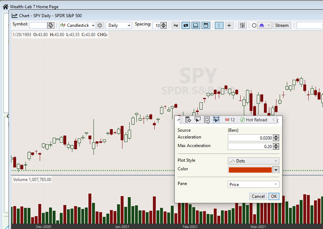Open the Daily scale dropdown
Screen dimensions: 323x229
[x=119, y=25]
